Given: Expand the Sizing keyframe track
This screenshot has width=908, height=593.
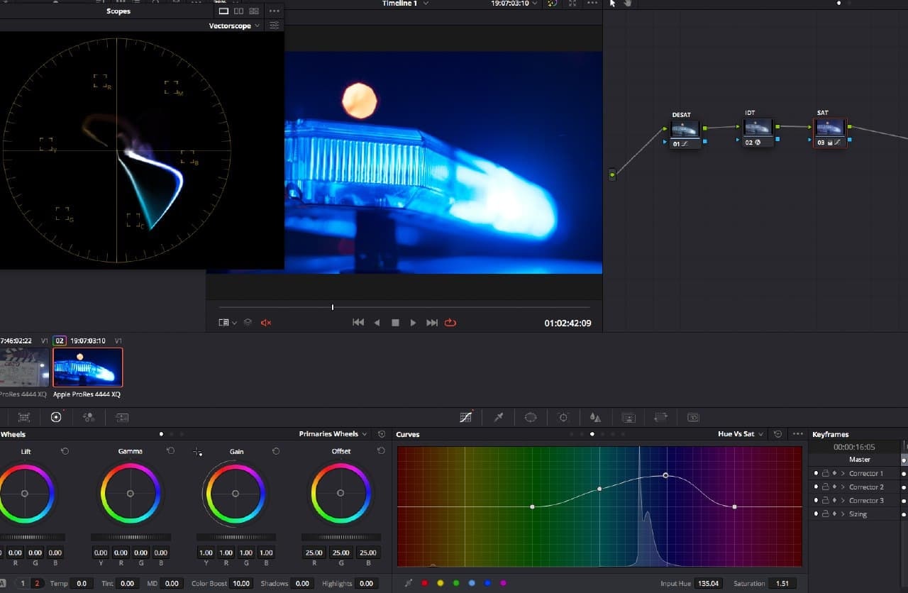Looking at the screenshot, I should coord(843,514).
